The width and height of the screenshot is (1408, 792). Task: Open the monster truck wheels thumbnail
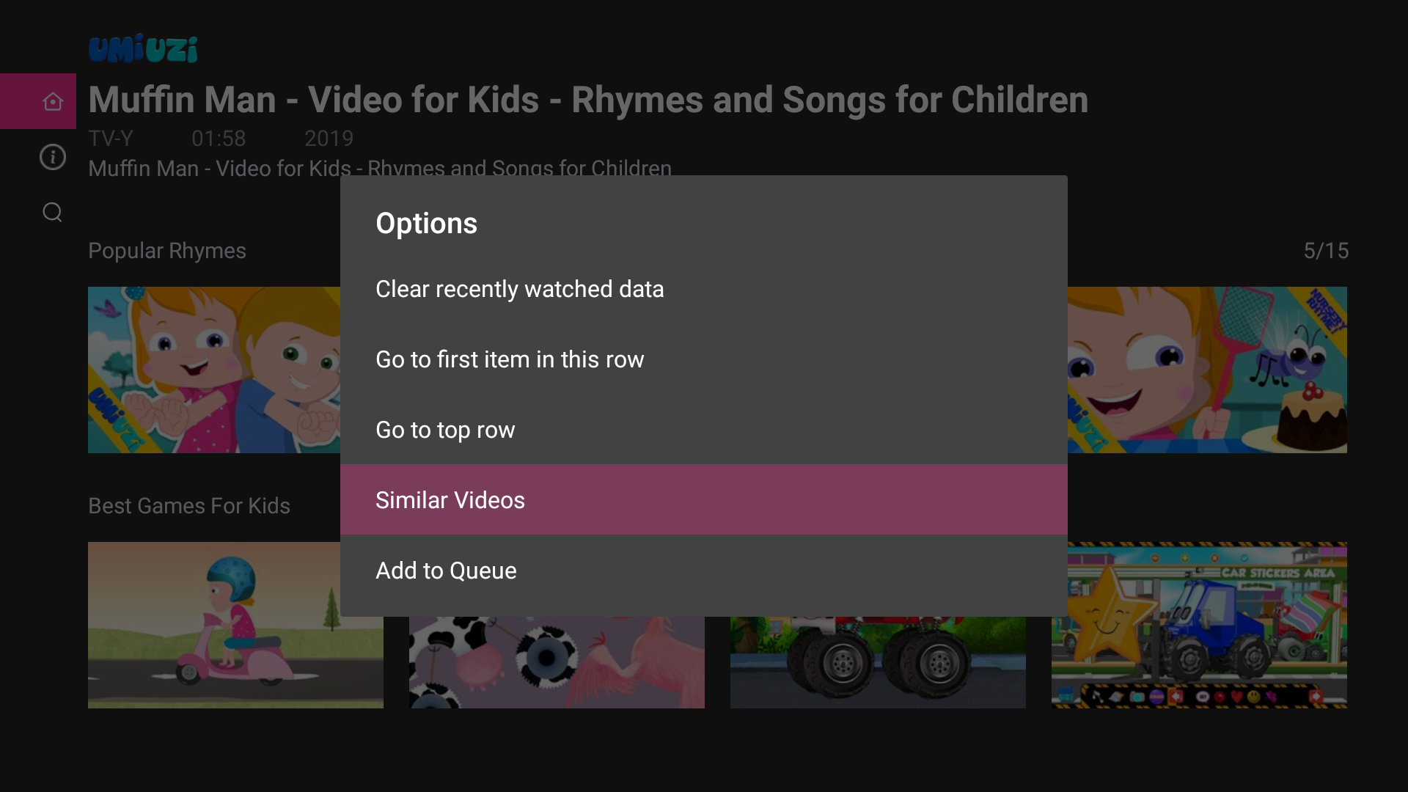point(878,661)
